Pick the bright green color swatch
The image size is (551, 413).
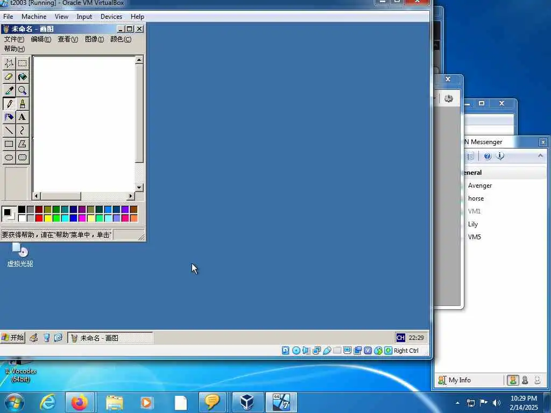pyautogui.click(x=56, y=218)
